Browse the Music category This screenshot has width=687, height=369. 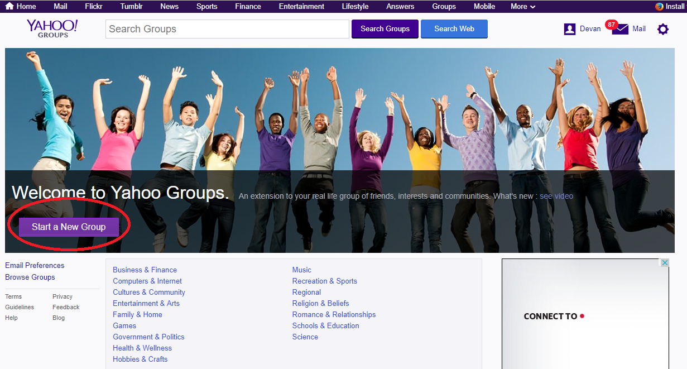click(x=302, y=270)
